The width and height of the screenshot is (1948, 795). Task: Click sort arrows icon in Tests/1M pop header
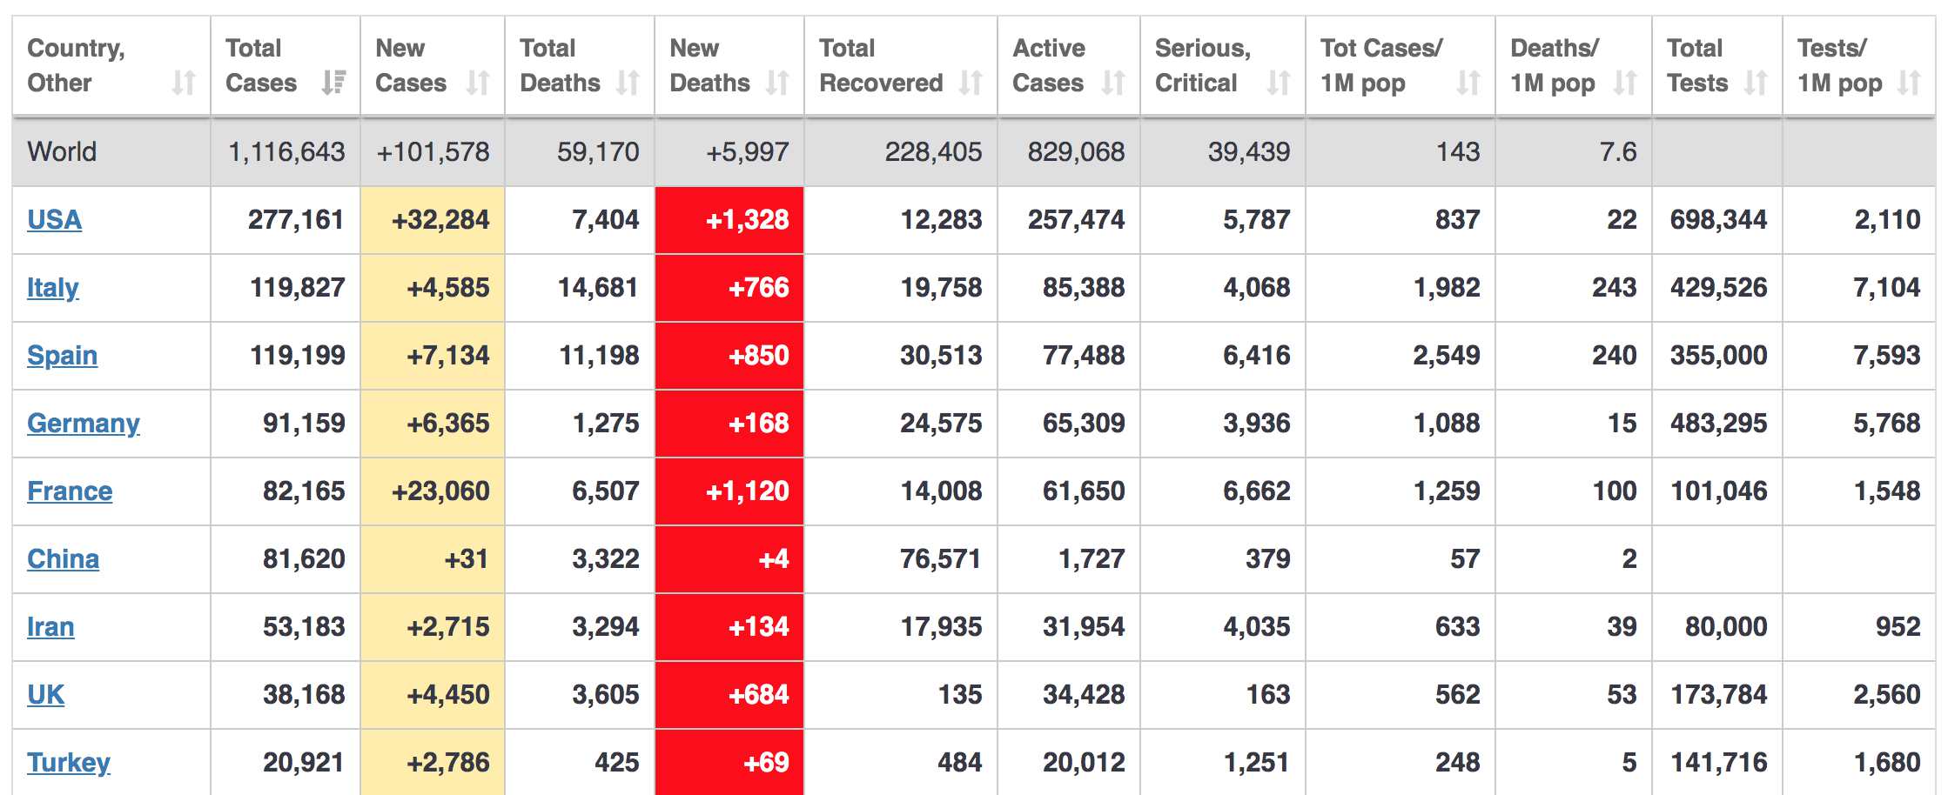point(1909,83)
